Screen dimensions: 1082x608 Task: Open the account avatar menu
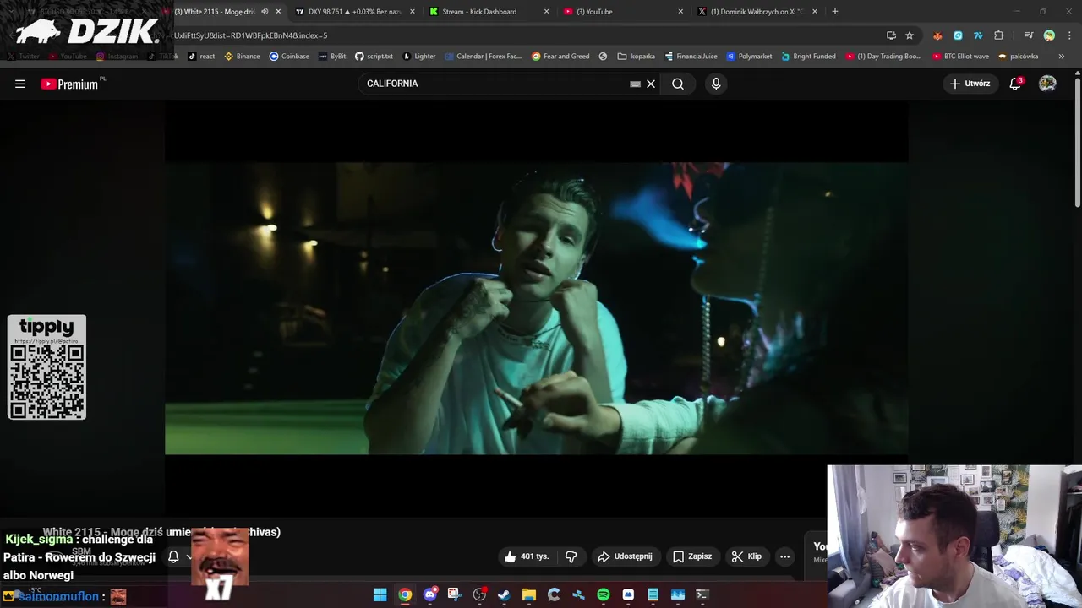[1047, 84]
